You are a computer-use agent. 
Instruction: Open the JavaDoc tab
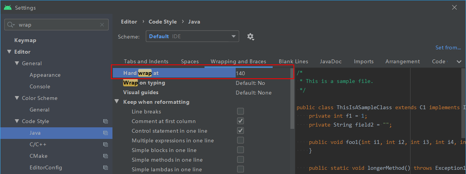click(330, 61)
